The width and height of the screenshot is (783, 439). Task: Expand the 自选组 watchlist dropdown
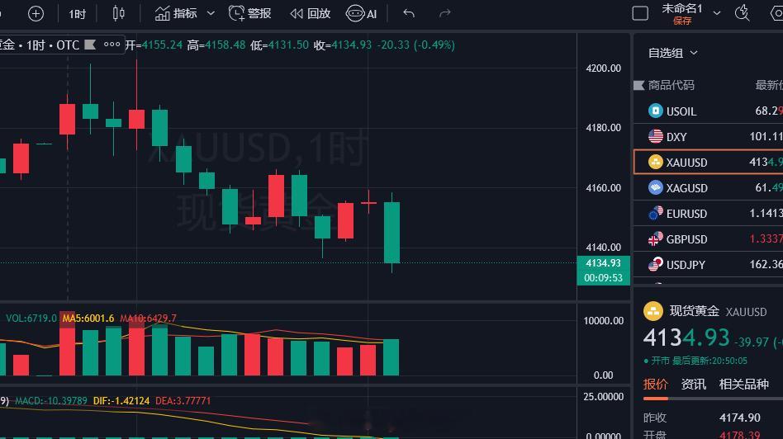point(672,53)
